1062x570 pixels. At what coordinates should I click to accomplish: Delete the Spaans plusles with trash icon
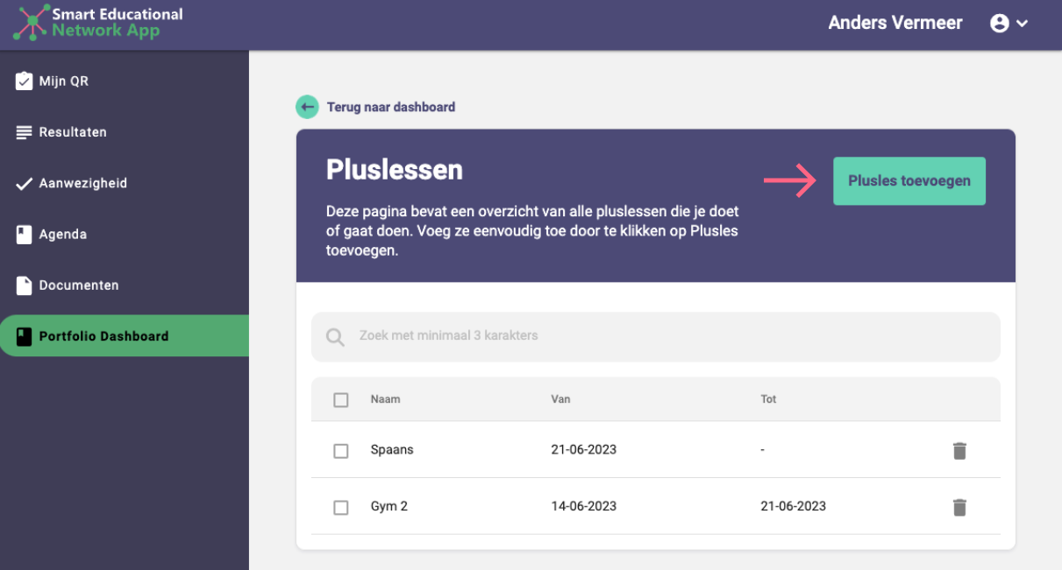point(959,450)
